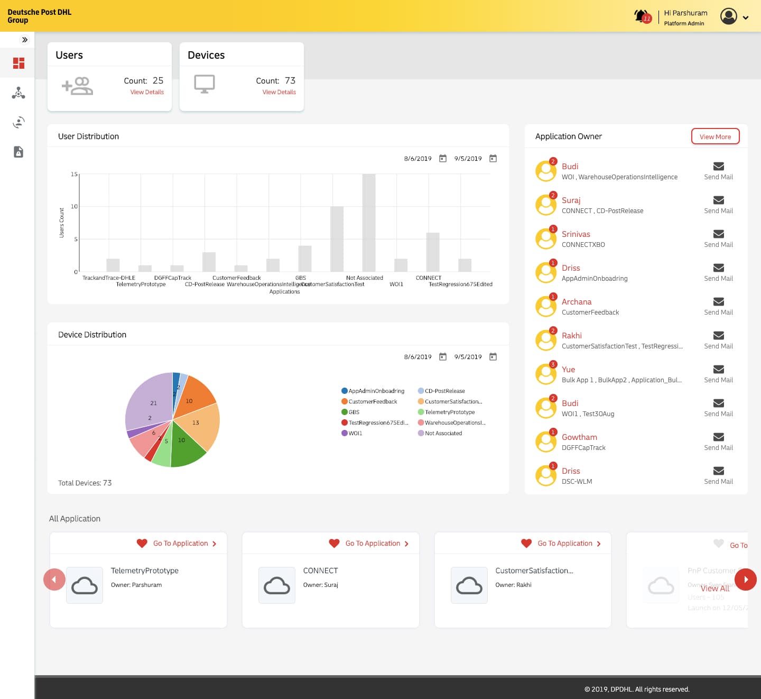This screenshot has height=699, width=761.
Task: Expand the profile dropdown arrow
Action: pos(746,17)
